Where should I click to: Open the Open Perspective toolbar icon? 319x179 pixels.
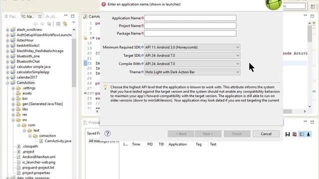click(313, 6)
